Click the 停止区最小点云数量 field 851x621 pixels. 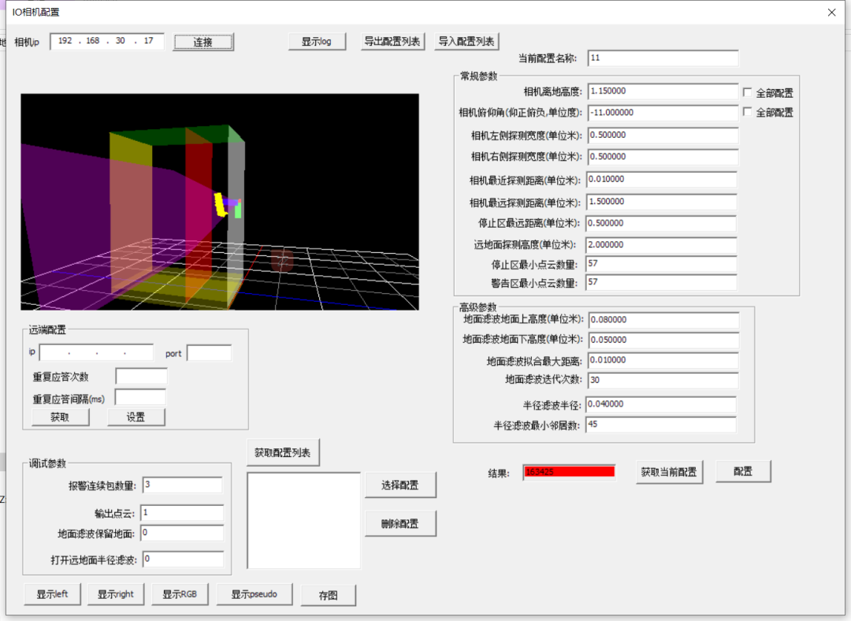661,264
